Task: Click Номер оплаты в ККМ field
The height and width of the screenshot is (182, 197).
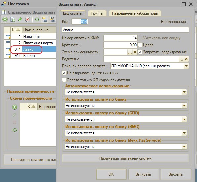Action: click(x=121, y=38)
